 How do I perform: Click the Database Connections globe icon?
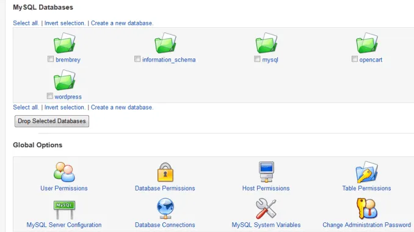(x=165, y=209)
